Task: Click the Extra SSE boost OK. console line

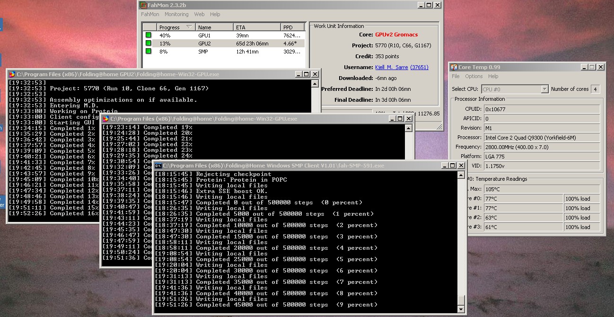Action: click(x=211, y=191)
